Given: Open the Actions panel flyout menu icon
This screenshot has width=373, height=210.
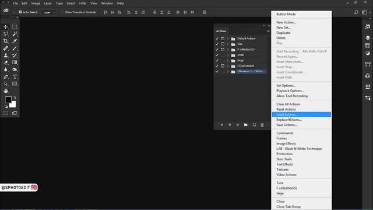Looking at the screenshot, I should click(x=268, y=31).
